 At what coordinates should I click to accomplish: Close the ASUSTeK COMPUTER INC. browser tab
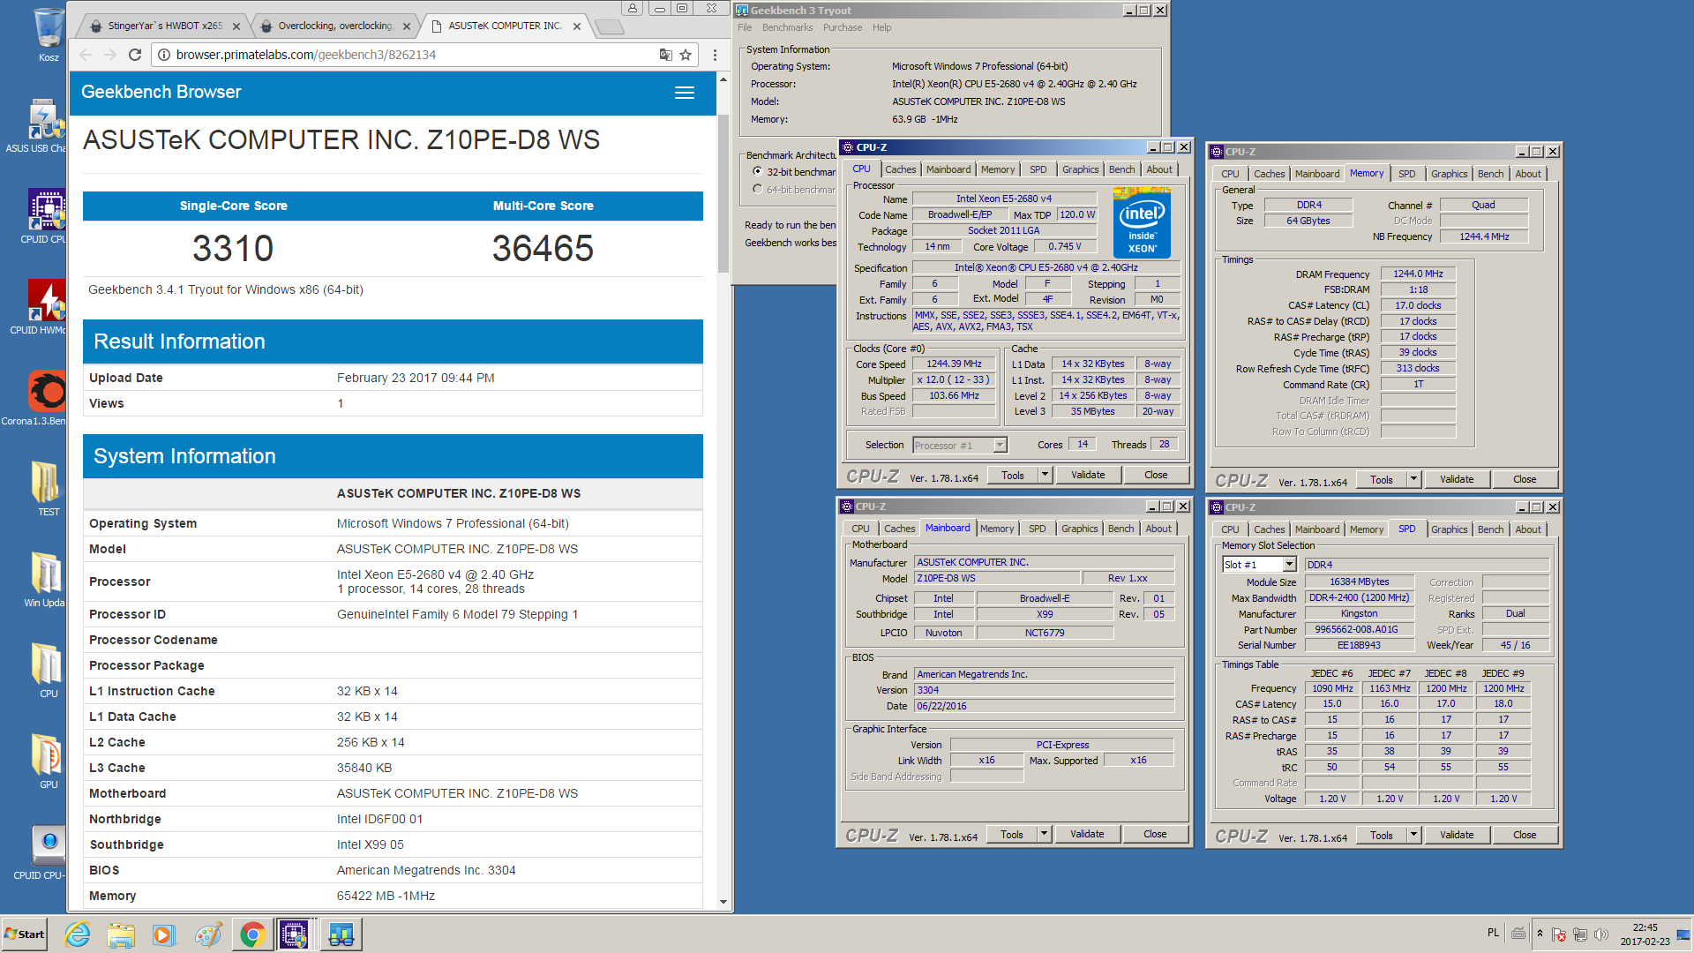577,26
